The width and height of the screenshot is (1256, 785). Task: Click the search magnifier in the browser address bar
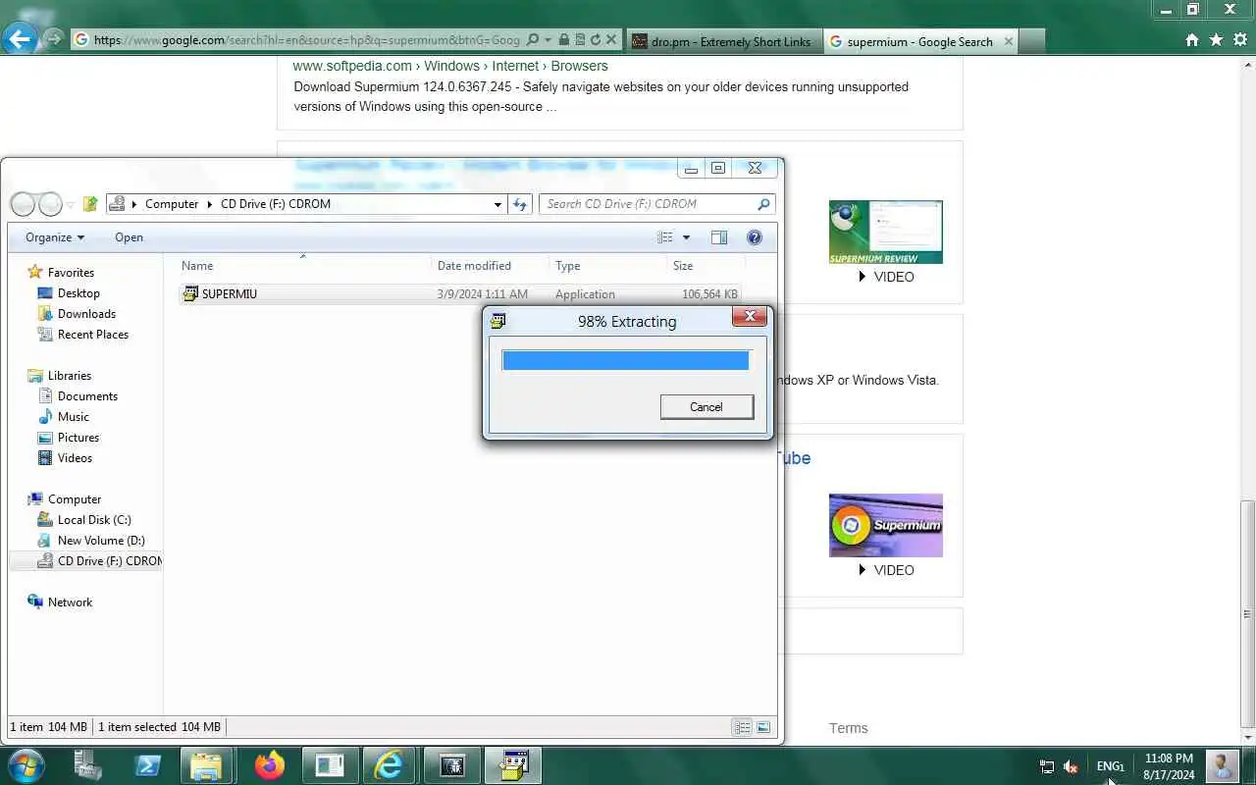click(533, 40)
